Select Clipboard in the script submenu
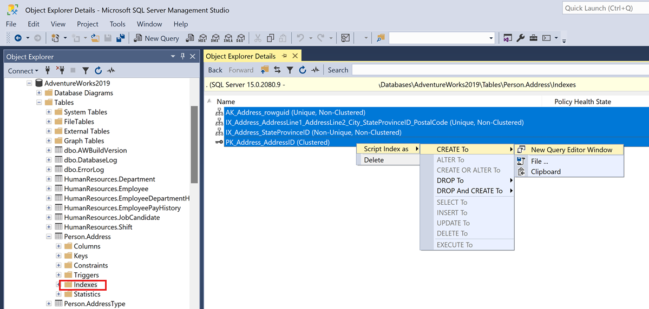Image resolution: width=649 pixels, height=309 pixels. point(546,172)
